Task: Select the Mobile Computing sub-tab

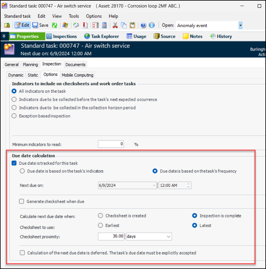Action: [x=77, y=75]
